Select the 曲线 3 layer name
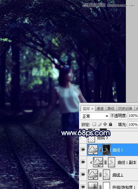The width and height of the screenshot is (138, 189). pos(118,150)
